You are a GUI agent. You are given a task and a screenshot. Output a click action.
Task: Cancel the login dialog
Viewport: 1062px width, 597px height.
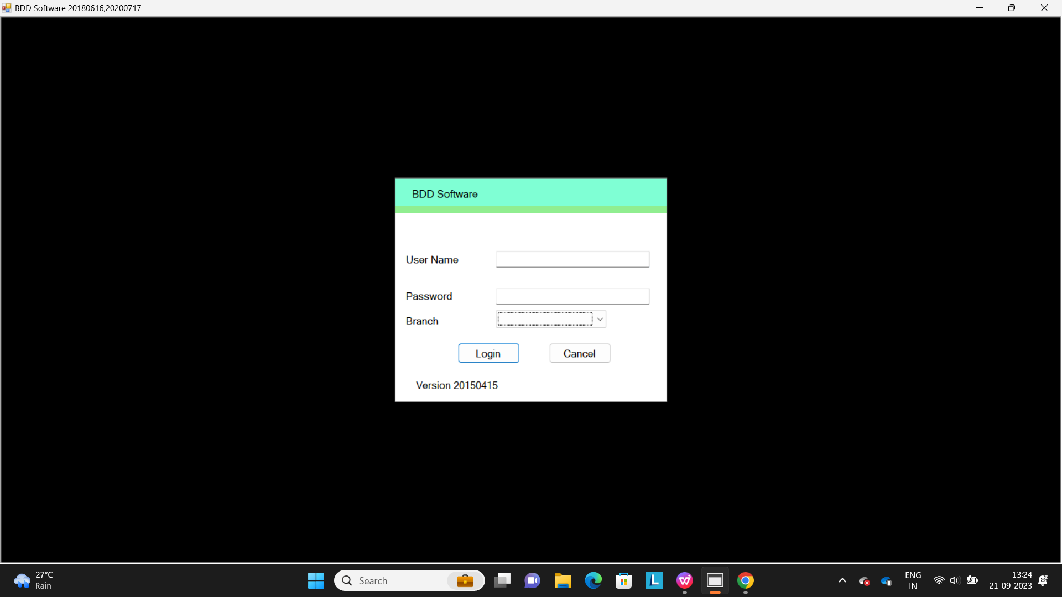click(580, 353)
